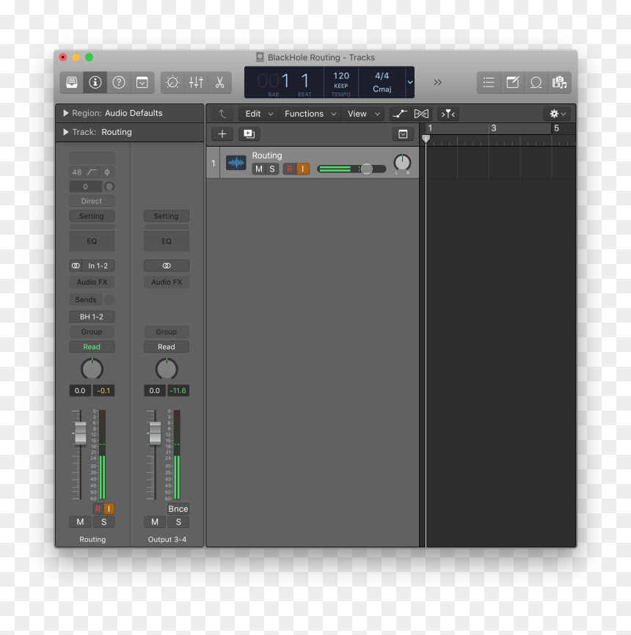Open the Apple Loops browser icon
Image resolution: width=631 pixels, height=635 pixels.
pyautogui.click(x=536, y=83)
